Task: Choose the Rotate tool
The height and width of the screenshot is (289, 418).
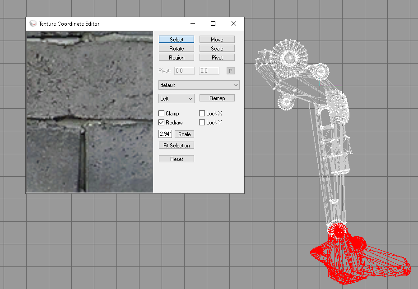Action: [176, 49]
